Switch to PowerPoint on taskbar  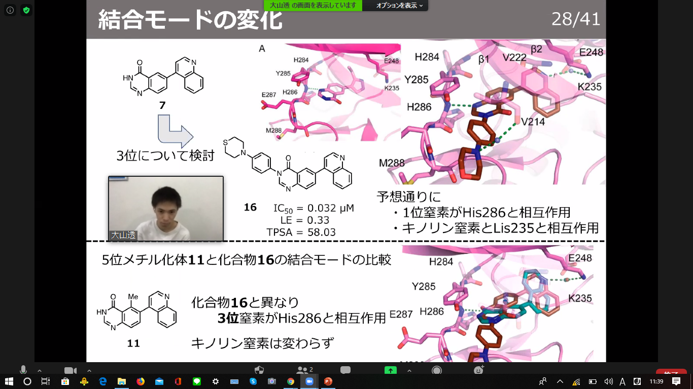point(328,381)
